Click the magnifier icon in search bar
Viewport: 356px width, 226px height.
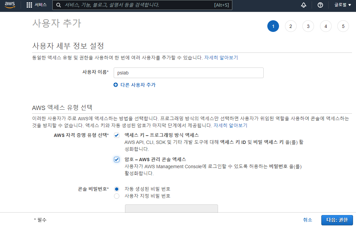59,5
